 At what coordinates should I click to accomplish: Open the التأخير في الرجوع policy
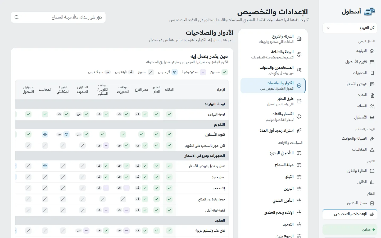[x=273, y=153]
